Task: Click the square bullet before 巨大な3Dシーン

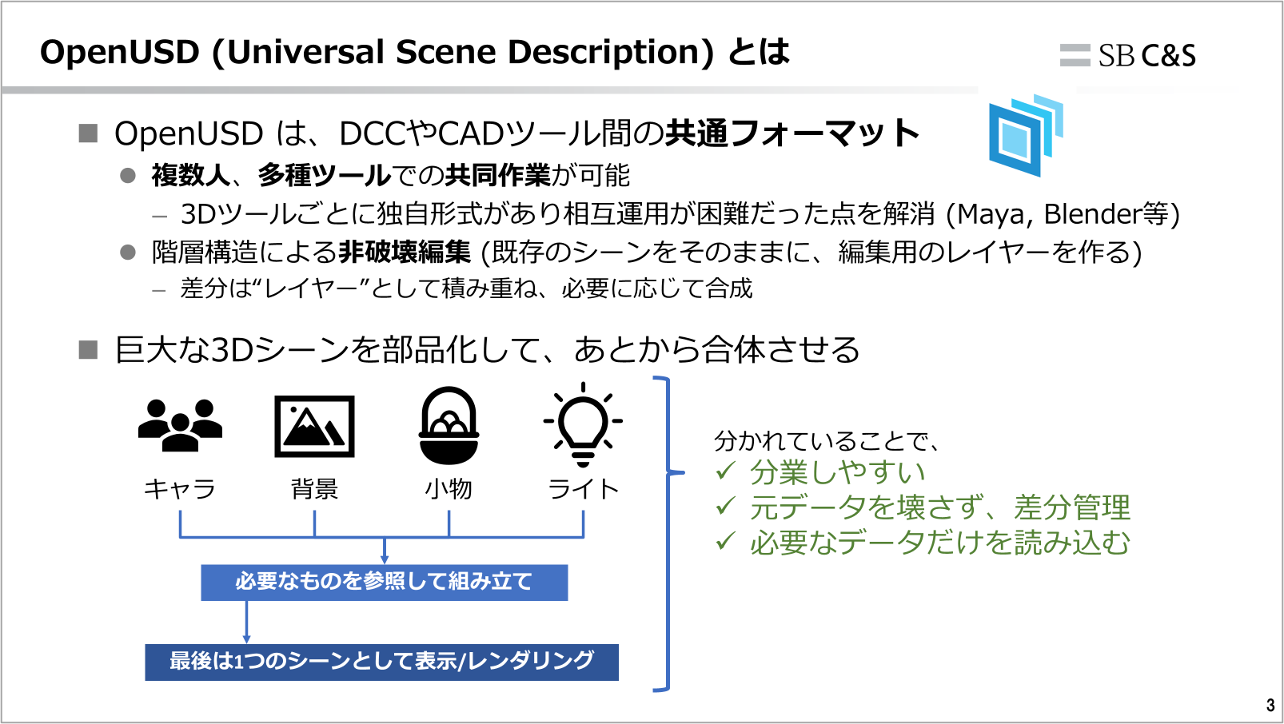Action: (88, 350)
